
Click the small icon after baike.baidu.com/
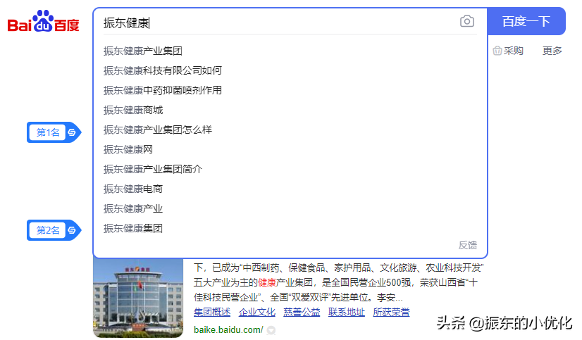pyautogui.click(x=271, y=329)
